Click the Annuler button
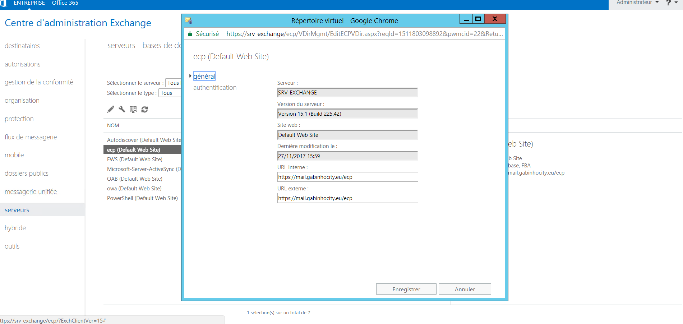 point(465,289)
